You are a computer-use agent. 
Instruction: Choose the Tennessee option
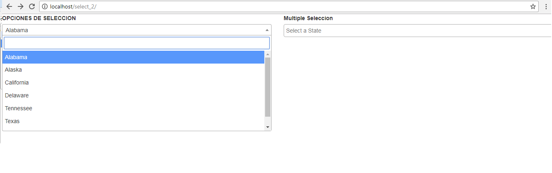[x=133, y=109]
